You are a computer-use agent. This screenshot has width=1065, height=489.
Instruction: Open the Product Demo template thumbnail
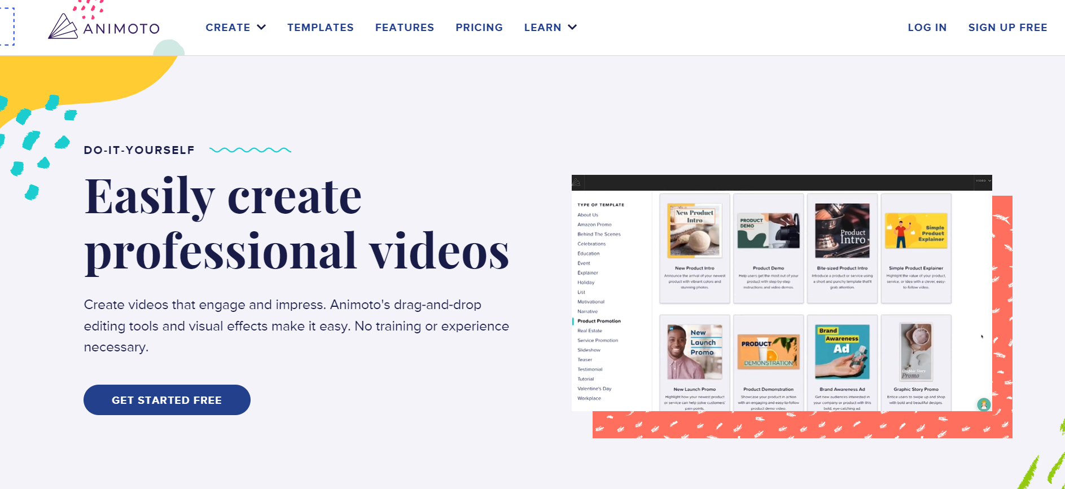tap(769, 231)
